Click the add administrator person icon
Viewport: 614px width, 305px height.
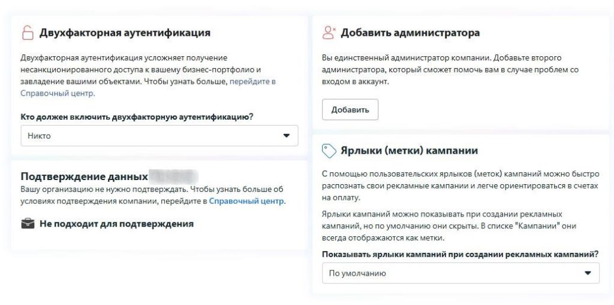(x=329, y=33)
